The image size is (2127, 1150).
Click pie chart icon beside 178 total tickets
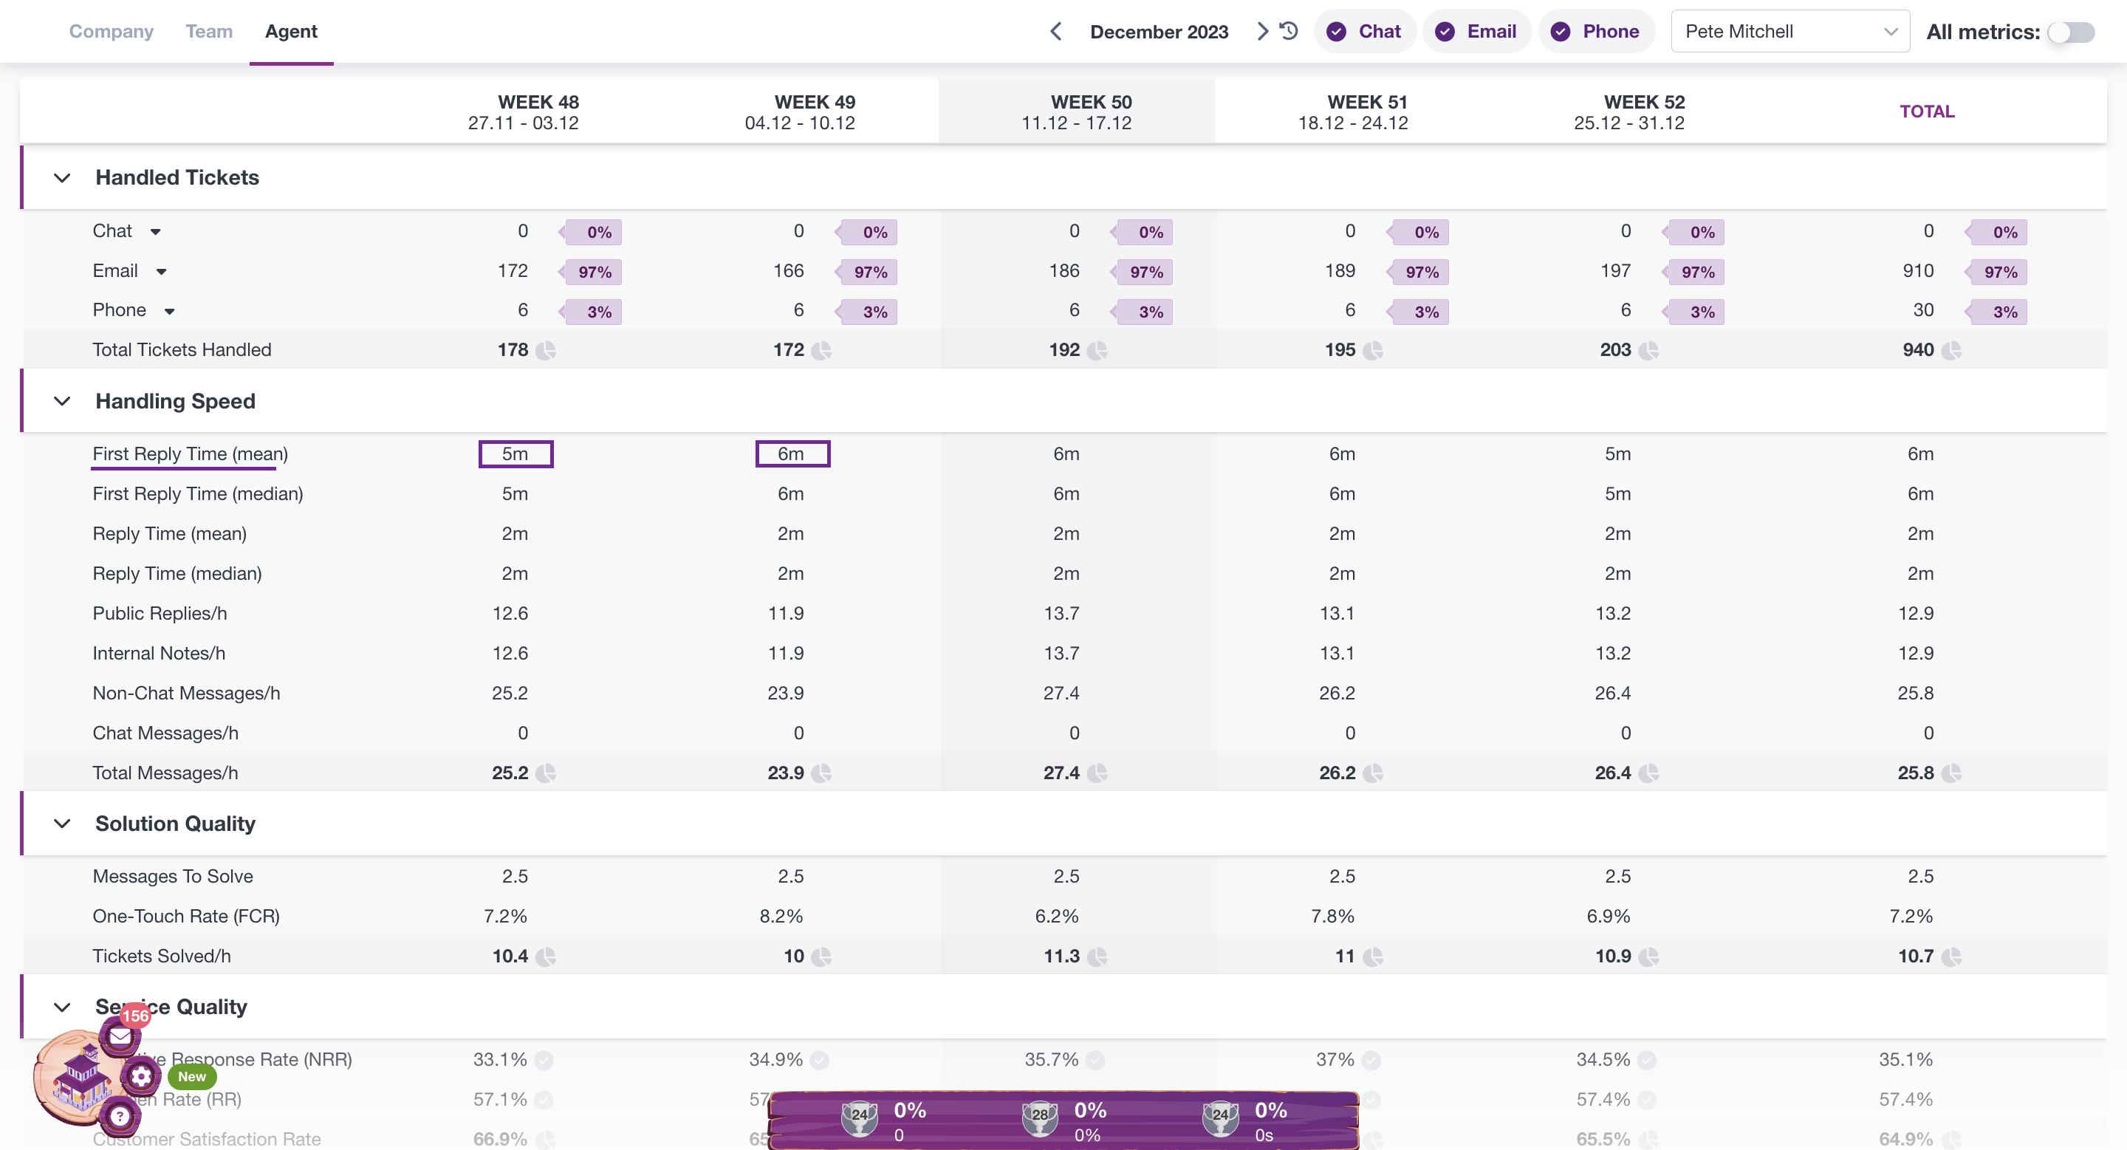[546, 351]
